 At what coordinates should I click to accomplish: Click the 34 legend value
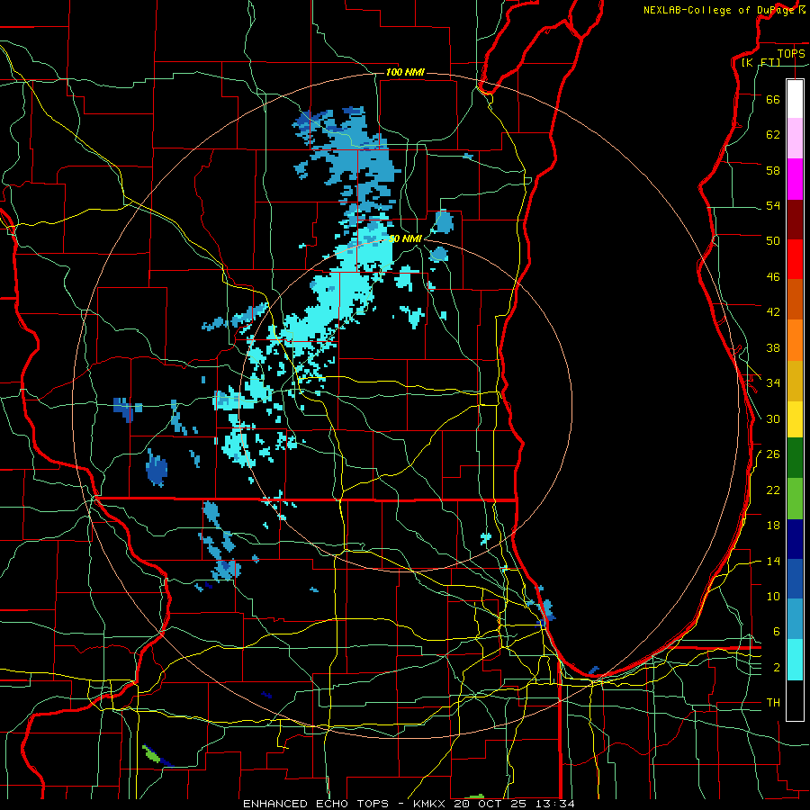[773, 383]
